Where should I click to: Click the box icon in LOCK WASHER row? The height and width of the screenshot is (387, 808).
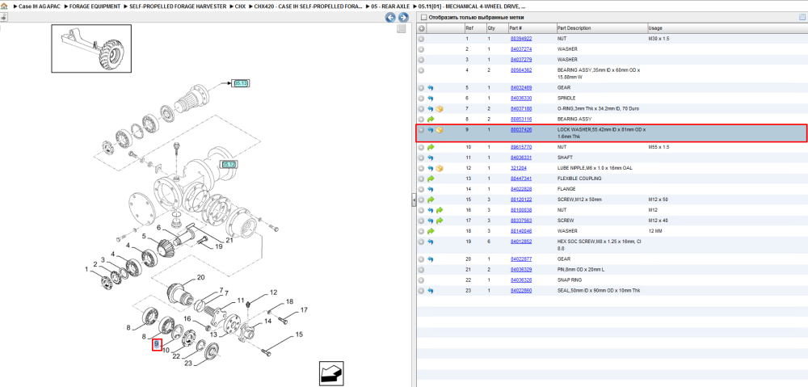pyautogui.click(x=440, y=130)
